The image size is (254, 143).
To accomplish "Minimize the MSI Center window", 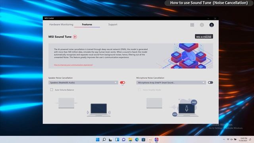I will (x=208, y=18).
